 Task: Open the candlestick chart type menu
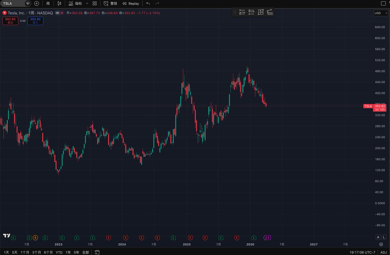(x=59, y=3)
